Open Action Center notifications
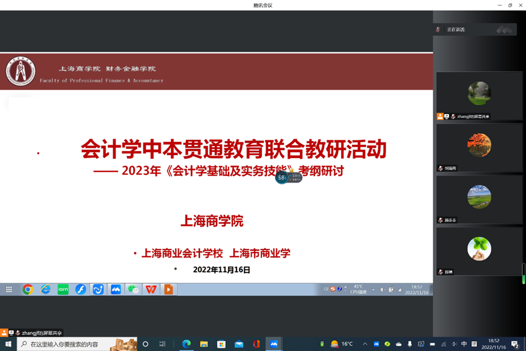The image size is (526, 351). (514, 342)
